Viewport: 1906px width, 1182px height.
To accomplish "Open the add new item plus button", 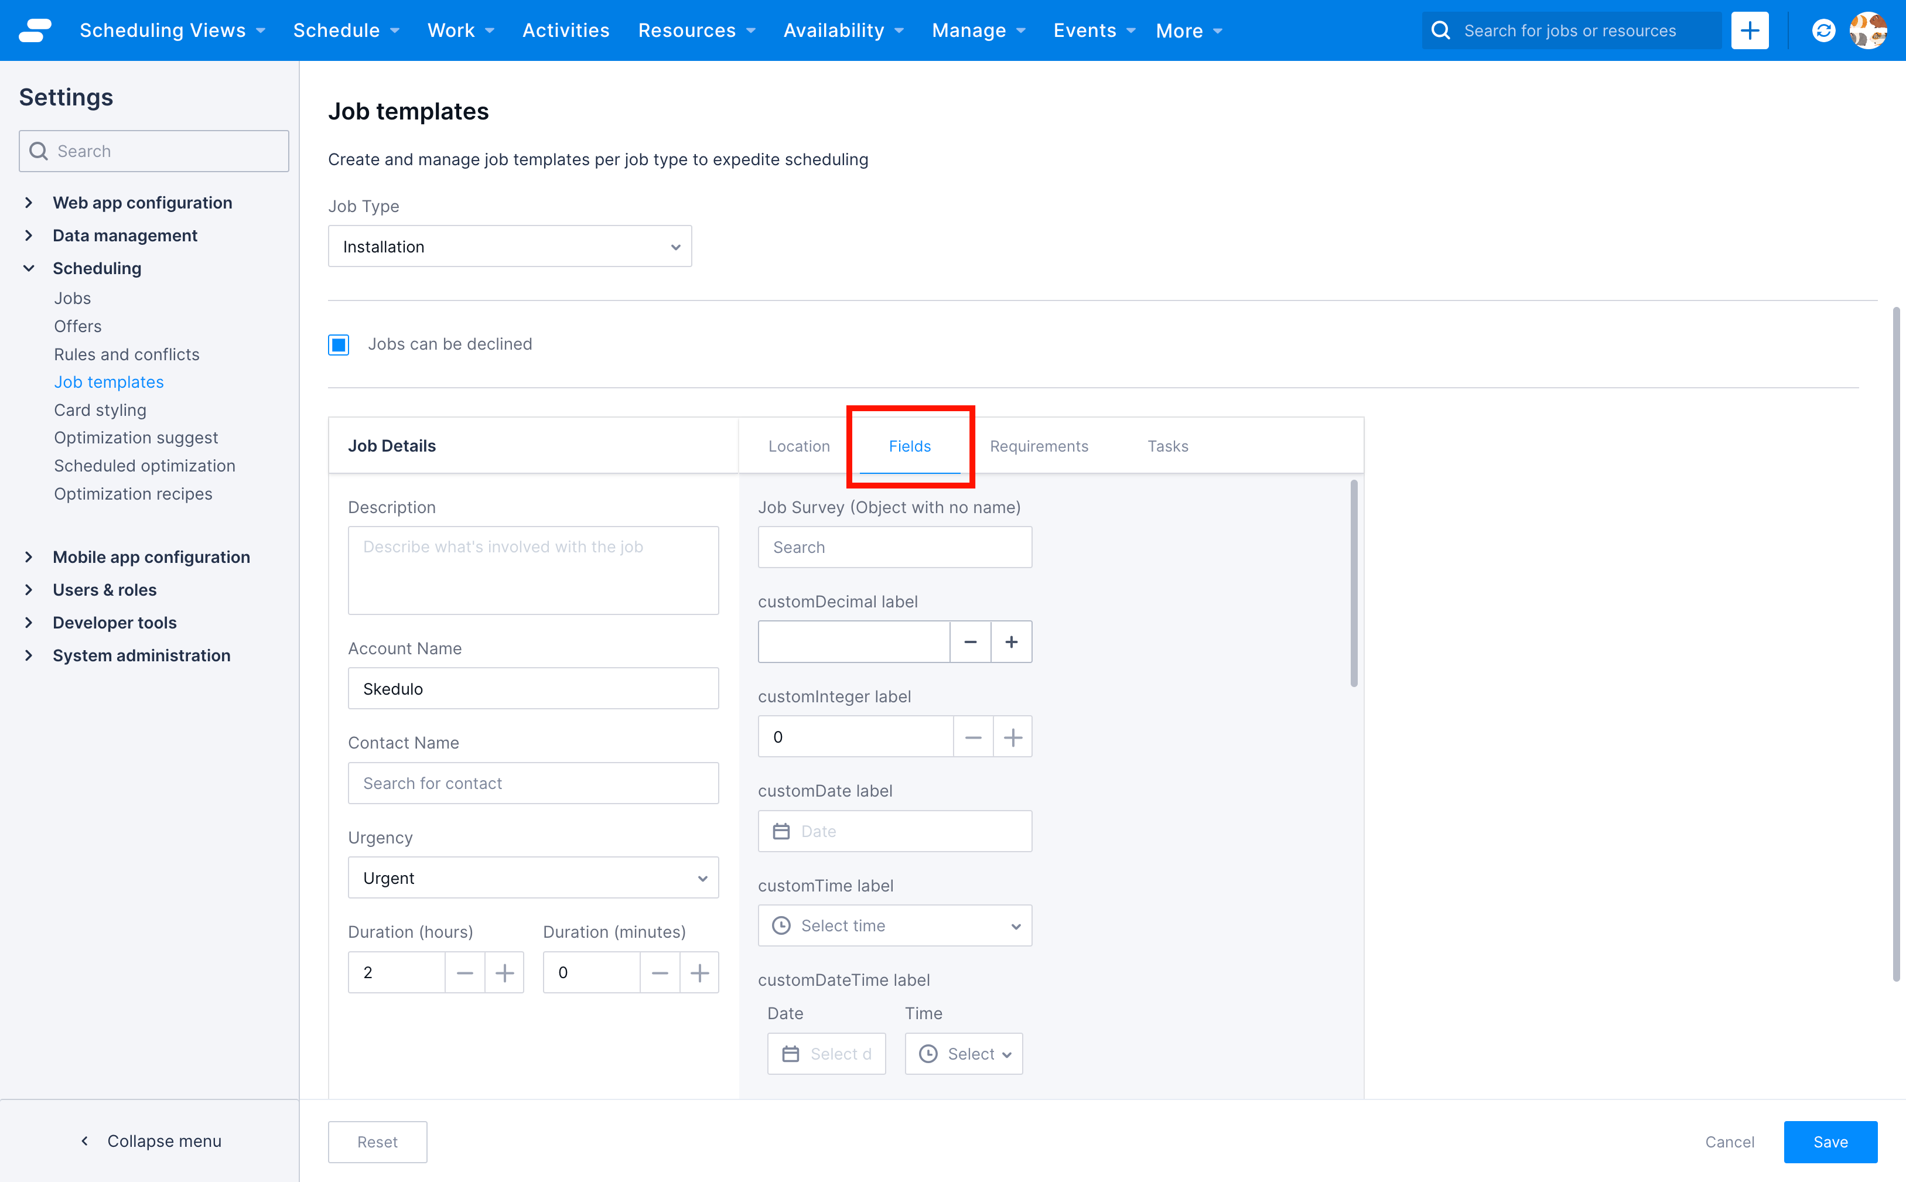I will coord(1750,30).
